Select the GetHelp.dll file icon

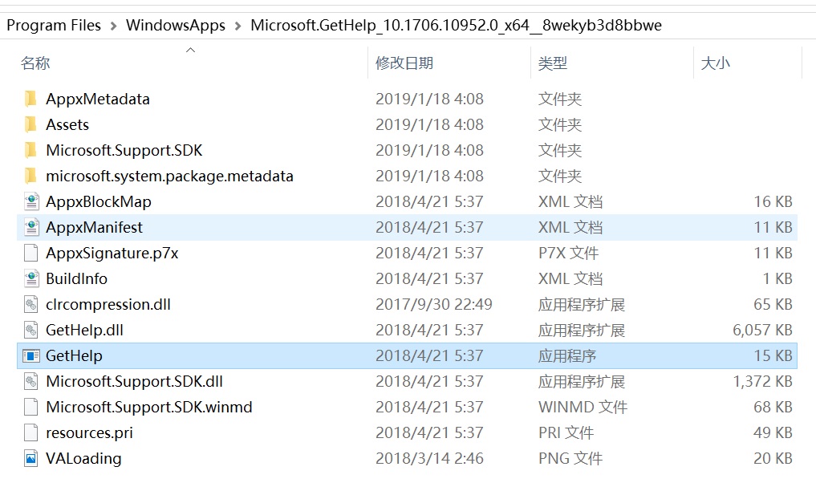pyautogui.click(x=30, y=330)
